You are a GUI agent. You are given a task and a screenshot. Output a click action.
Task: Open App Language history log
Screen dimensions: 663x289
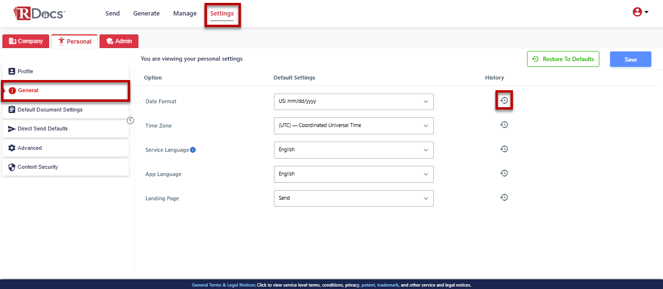point(504,173)
